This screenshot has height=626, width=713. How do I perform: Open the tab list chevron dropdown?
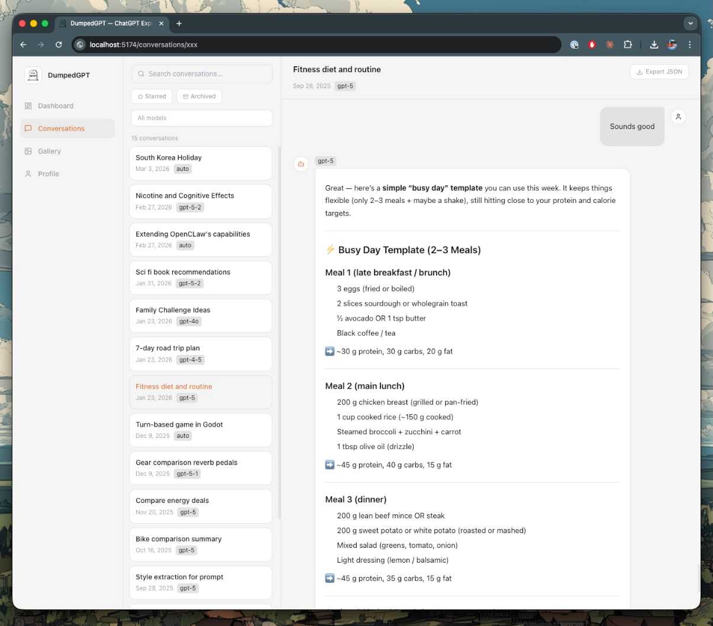click(x=690, y=24)
